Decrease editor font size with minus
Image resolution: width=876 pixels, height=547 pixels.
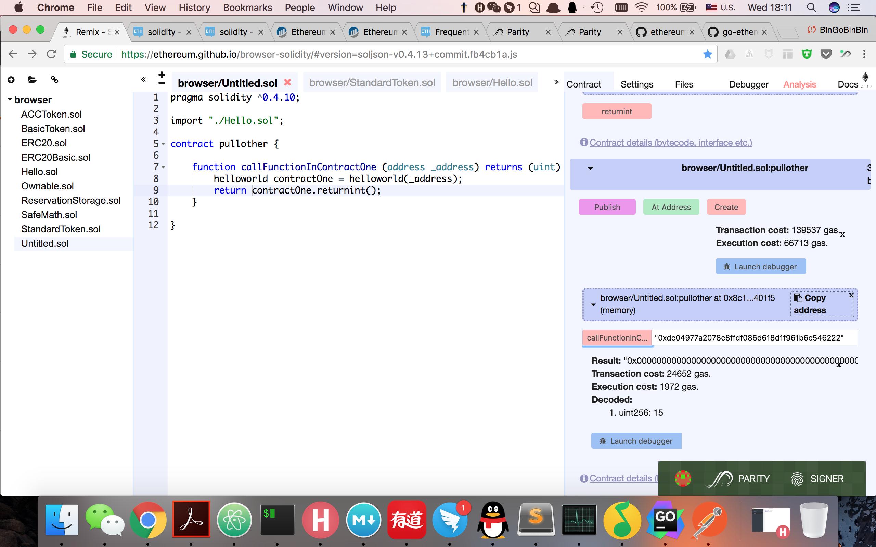point(162,83)
